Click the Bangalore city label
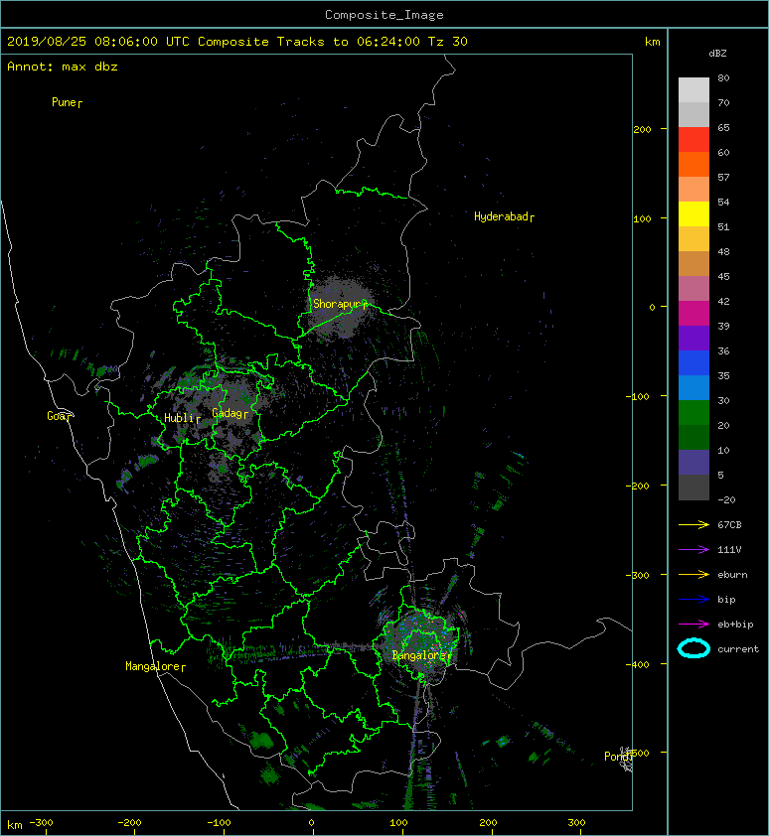Viewport: 769px width, 836px height. [x=419, y=655]
